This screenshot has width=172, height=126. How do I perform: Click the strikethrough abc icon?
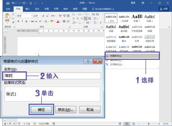pos(32,21)
